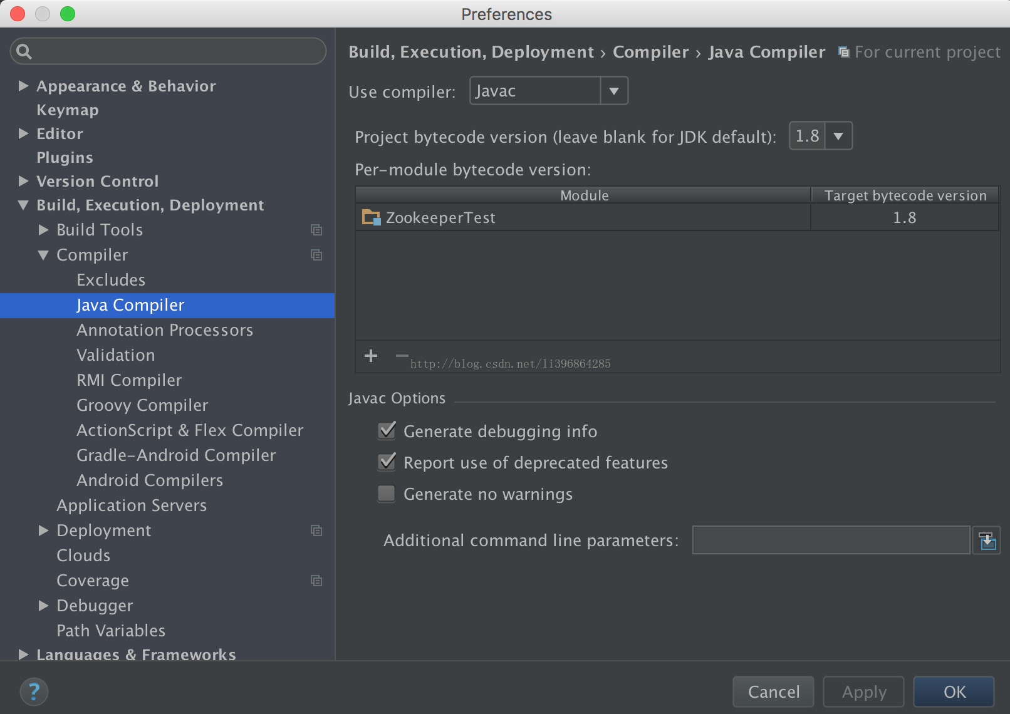Focus the preferences search field
1010x714 pixels.
(x=168, y=51)
